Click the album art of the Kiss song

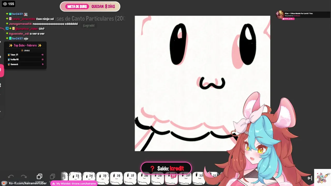[x=280, y=15]
